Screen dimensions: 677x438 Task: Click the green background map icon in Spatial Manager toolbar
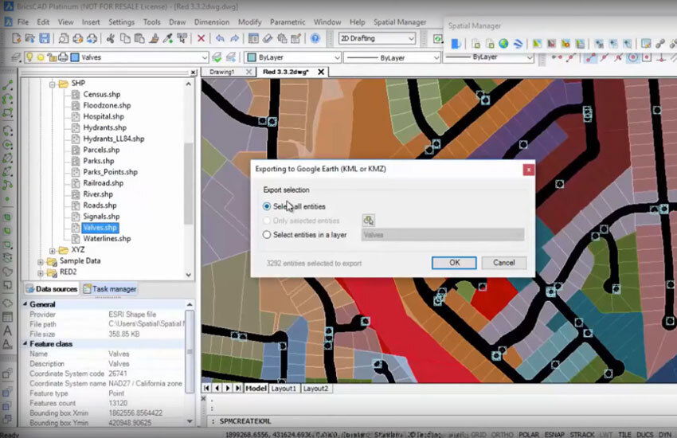pyautogui.click(x=537, y=44)
